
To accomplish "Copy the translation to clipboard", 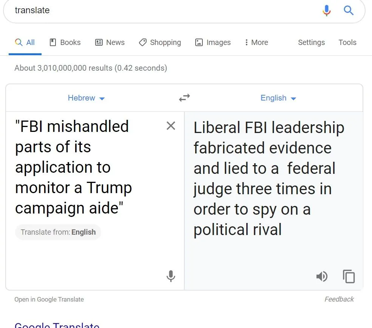I will [349, 277].
